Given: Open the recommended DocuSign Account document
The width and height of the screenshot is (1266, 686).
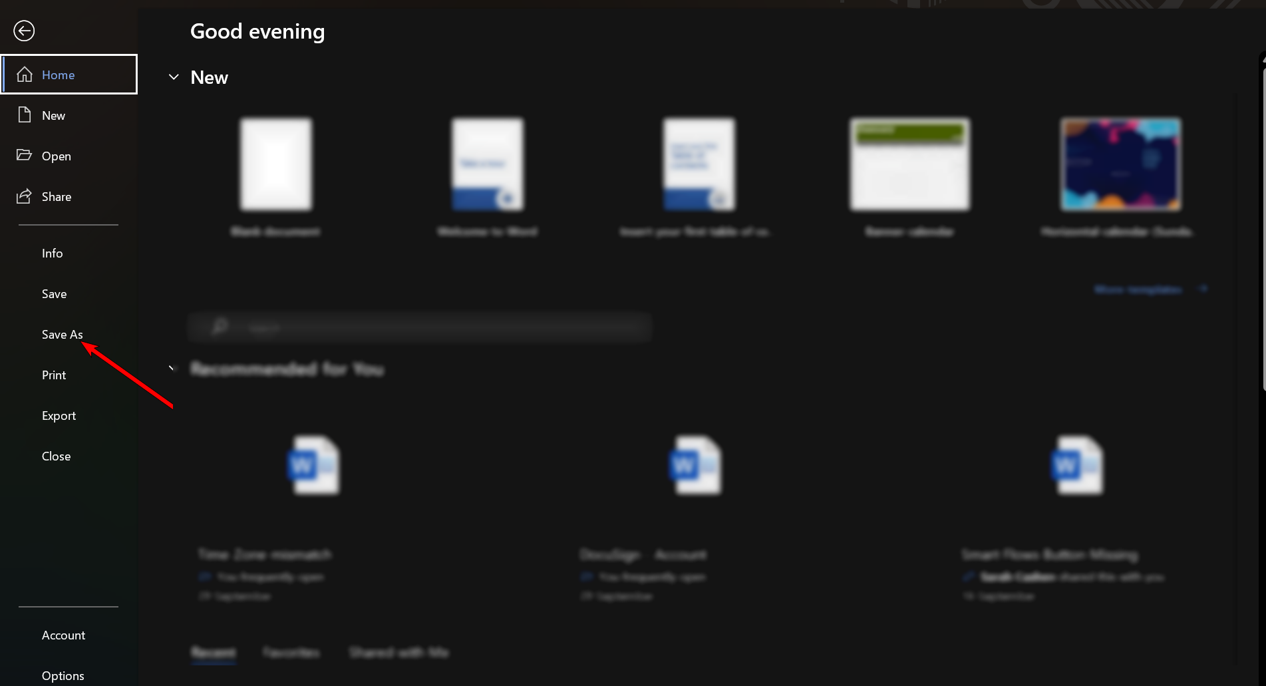Looking at the screenshot, I should coord(695,518).
